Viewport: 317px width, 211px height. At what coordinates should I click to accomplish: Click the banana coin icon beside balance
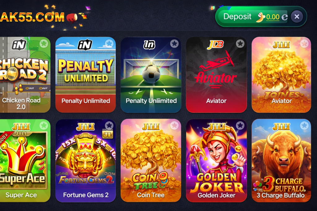[261, 17]
